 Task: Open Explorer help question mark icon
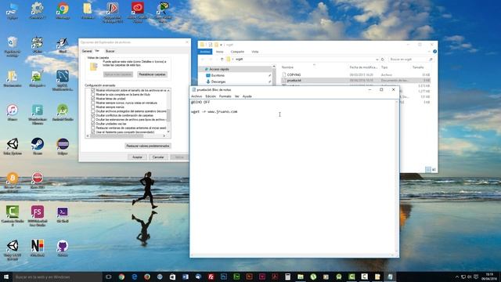[434, 52]
